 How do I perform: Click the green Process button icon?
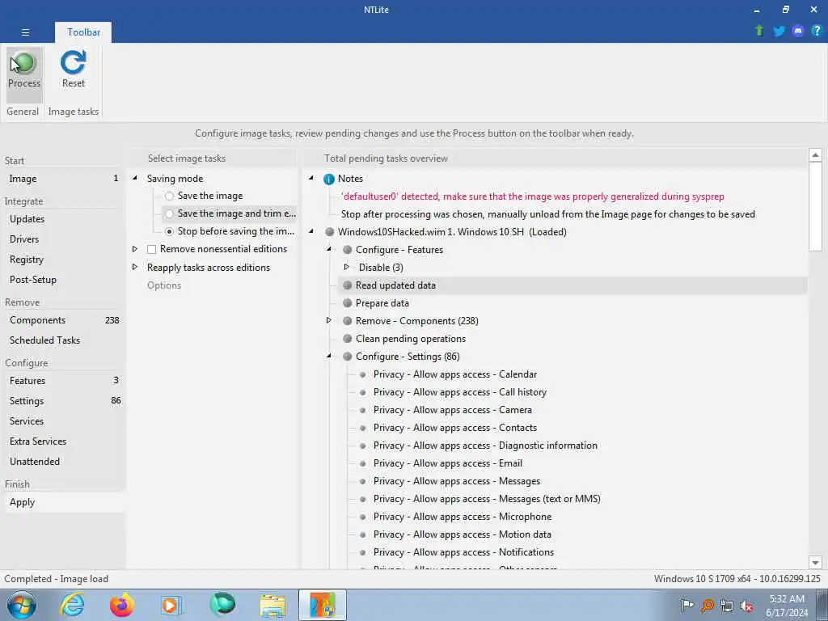click(x=23, y=63)
